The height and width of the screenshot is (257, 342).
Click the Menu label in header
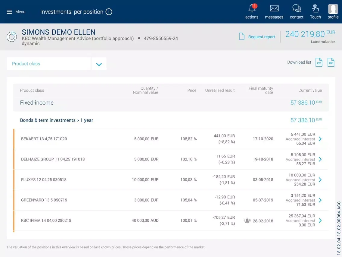click(20, 12)
